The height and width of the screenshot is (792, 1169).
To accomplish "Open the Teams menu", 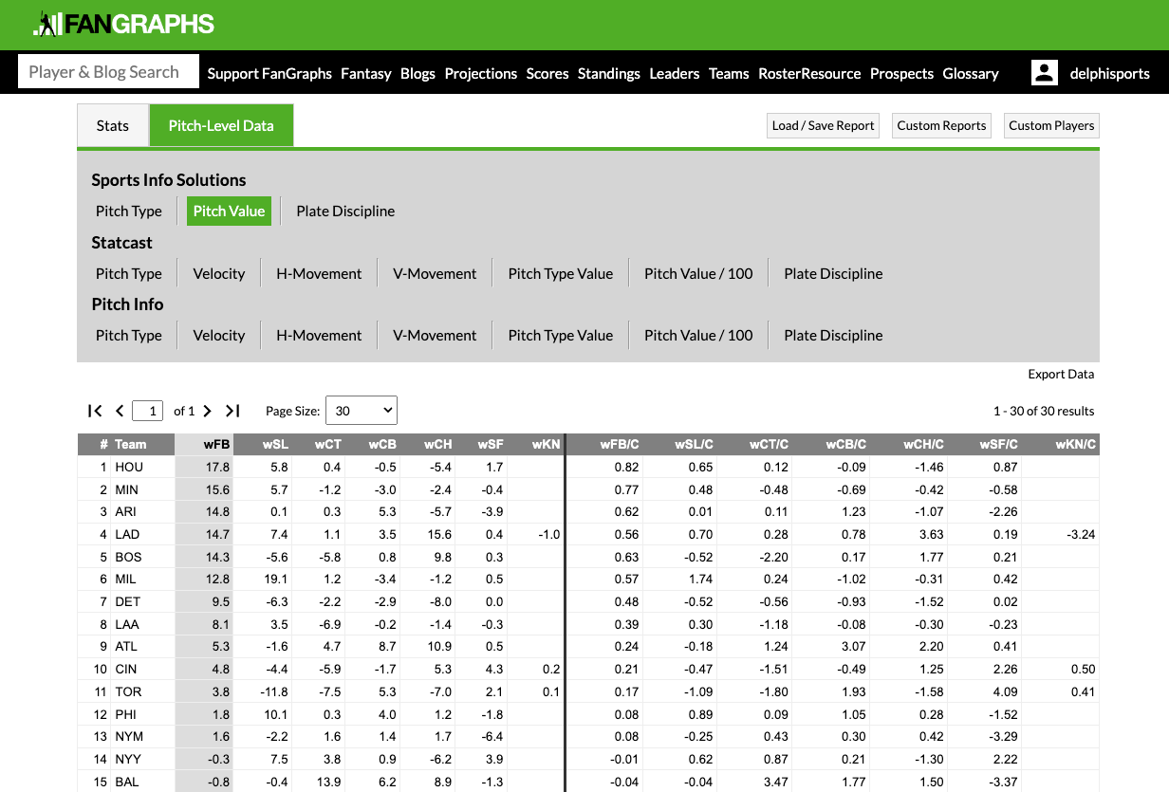I will (729, 73).
